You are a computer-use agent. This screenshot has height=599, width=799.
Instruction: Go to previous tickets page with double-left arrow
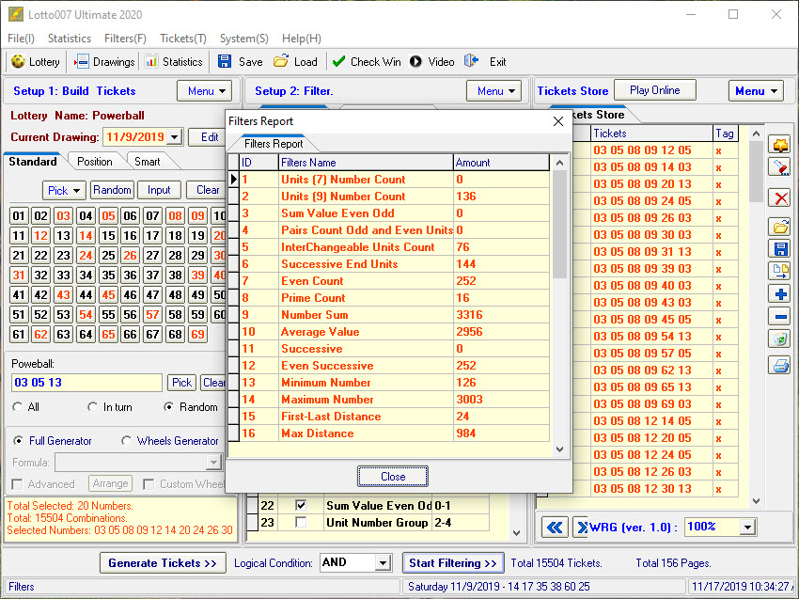point(555,528)
